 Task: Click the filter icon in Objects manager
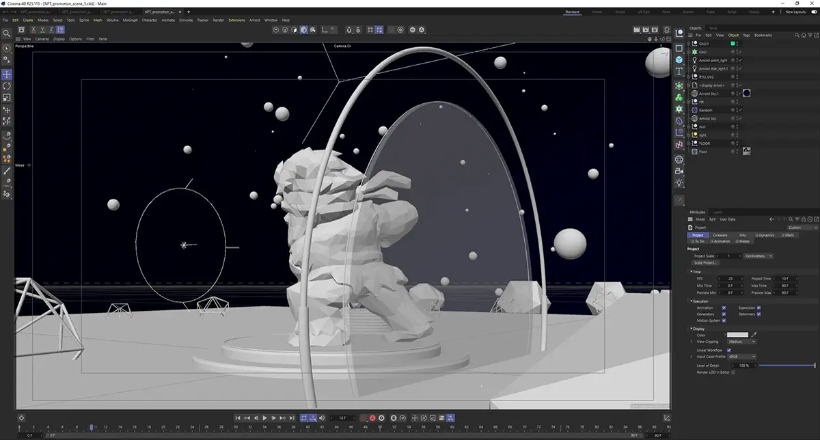pyautogui.click(x=809, y=35)
